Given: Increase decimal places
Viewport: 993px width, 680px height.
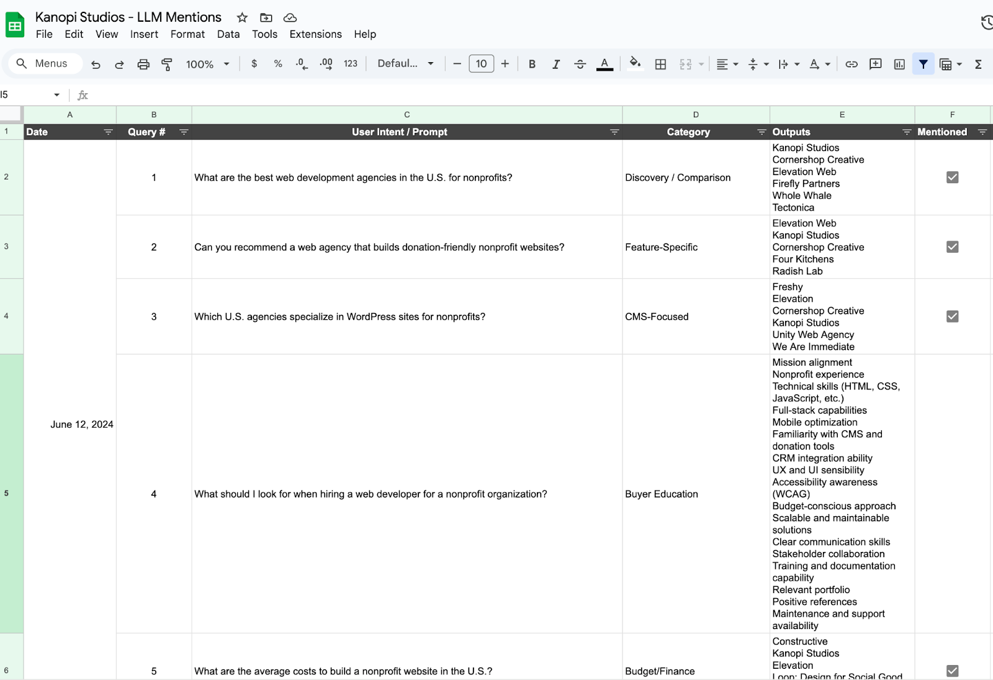Looking at the screenshot, I should 326,63.
